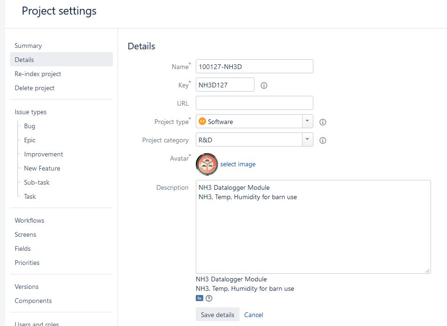Open Screens settings
The height and width of the screenshot is (326, 447).
[x=25, y=234]
